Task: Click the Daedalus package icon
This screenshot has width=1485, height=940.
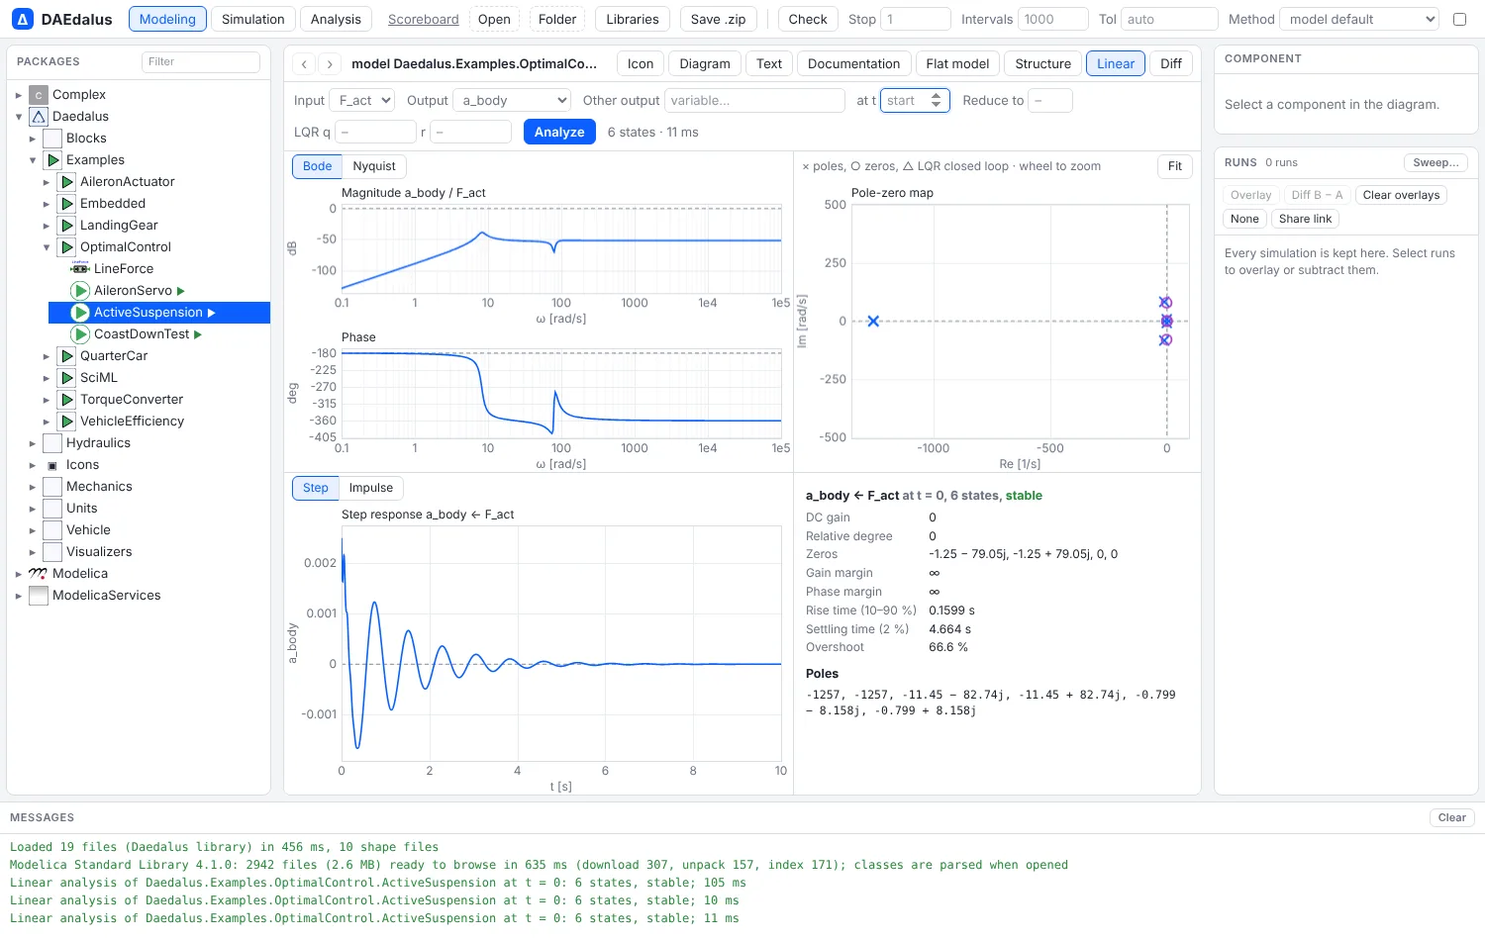Action: 39,117
